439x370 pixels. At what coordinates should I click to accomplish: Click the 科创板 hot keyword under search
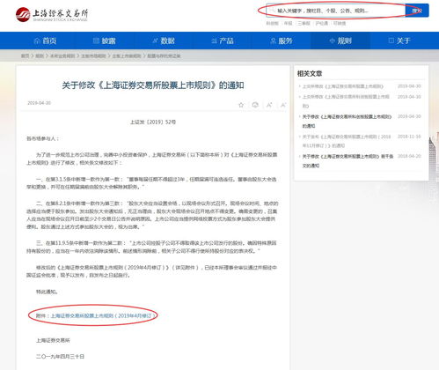click(x=272, y=23)
